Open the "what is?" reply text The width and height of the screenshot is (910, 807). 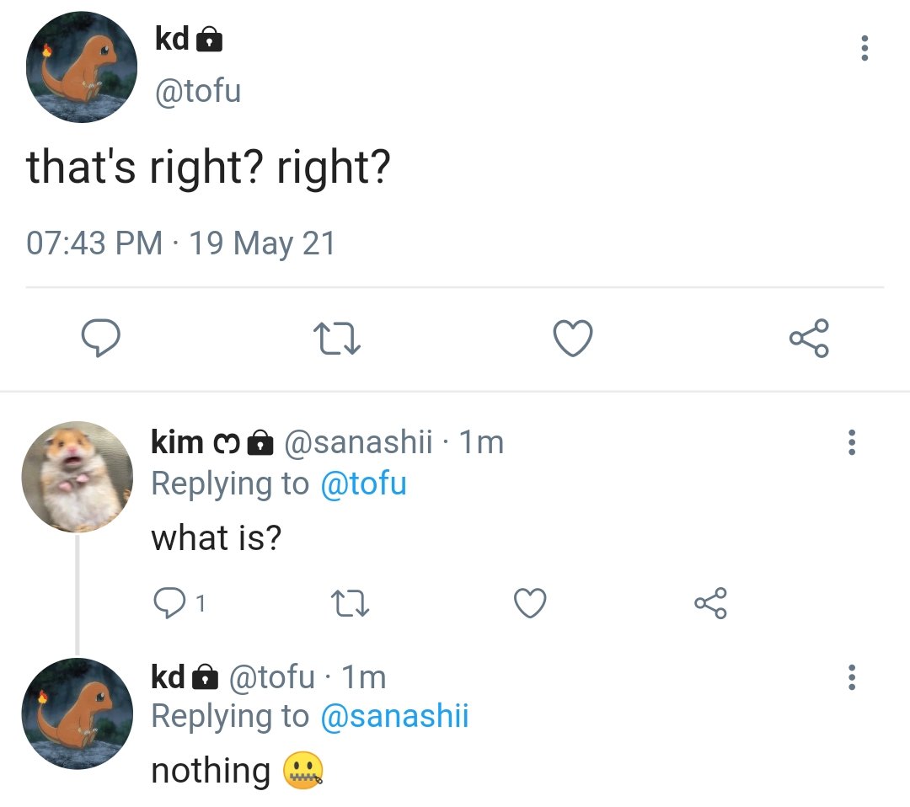pos(216,537)
